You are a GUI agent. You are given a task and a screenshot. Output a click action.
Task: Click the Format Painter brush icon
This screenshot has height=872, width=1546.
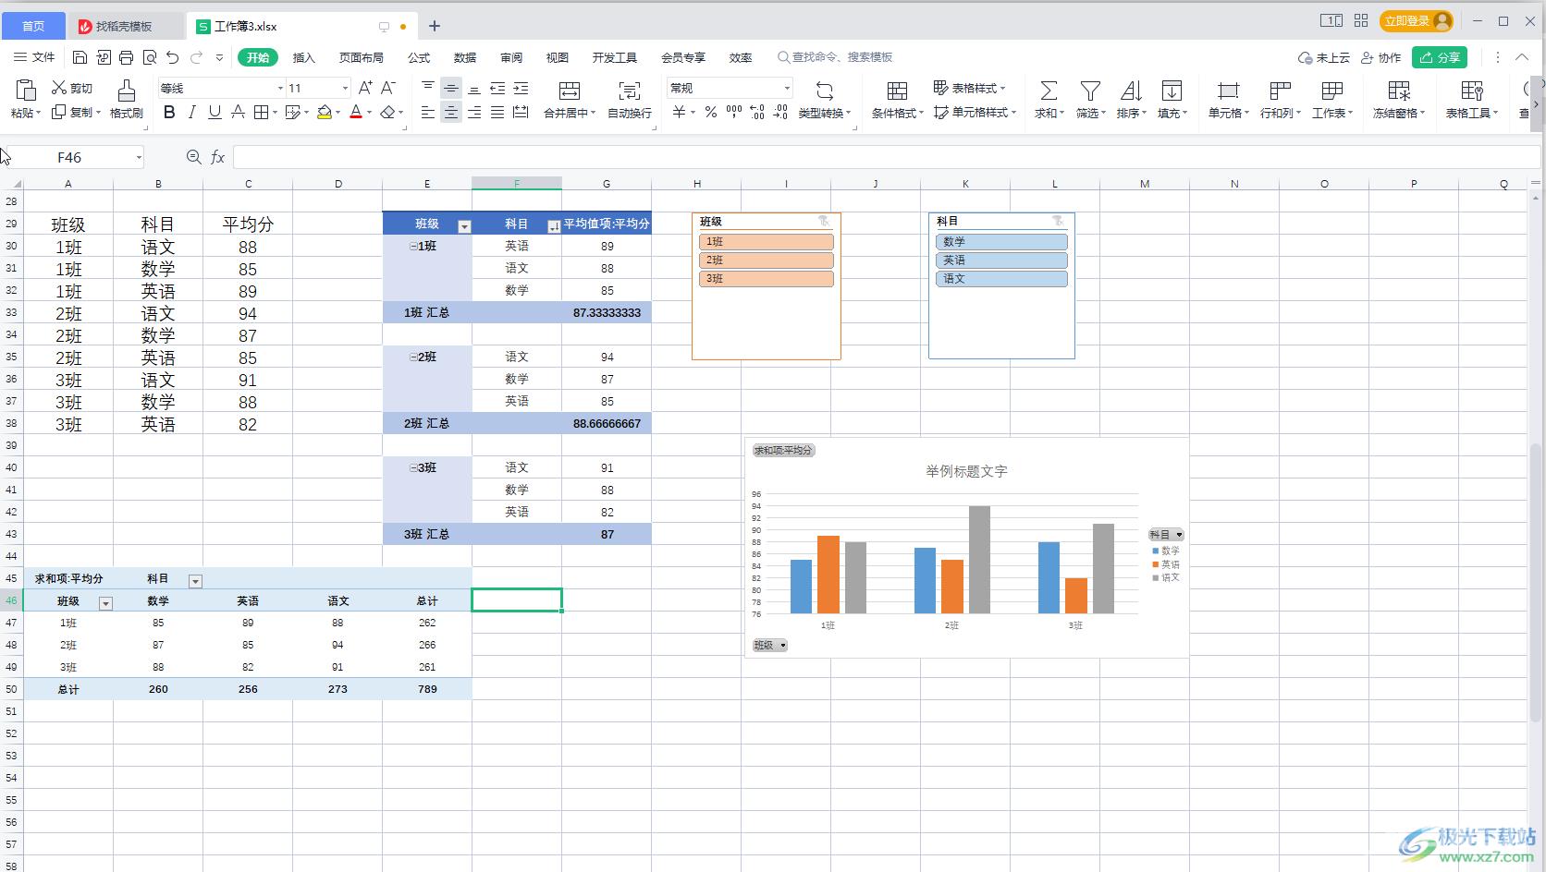127,90
